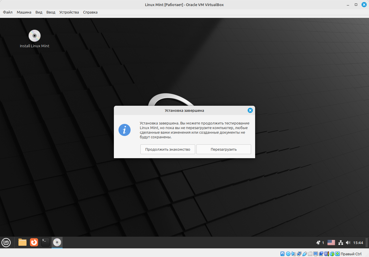Click the blue info icon in the dialog
The image size is (369, 257).
pyautogui.click(x=125, y=130)
